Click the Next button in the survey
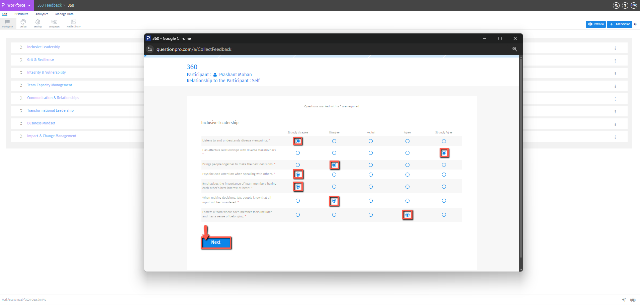Image resolution: width=640 pixels, height=305 pixels. click(216, 242)
